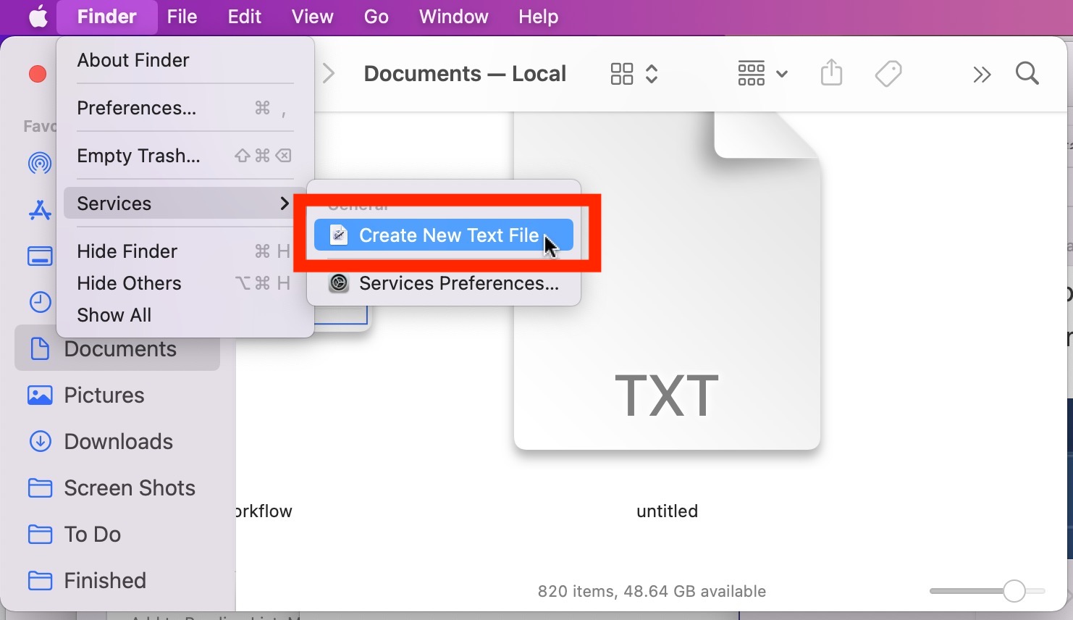The height and width of the screenshot is (620, 1073).
Task: Select Create New Text File from Services
Action: (x=443, y=235)
